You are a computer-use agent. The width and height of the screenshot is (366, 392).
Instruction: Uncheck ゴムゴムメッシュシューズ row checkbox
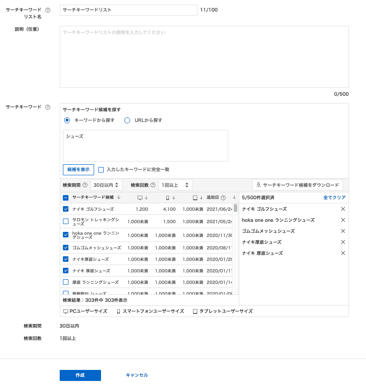[66, 248]
